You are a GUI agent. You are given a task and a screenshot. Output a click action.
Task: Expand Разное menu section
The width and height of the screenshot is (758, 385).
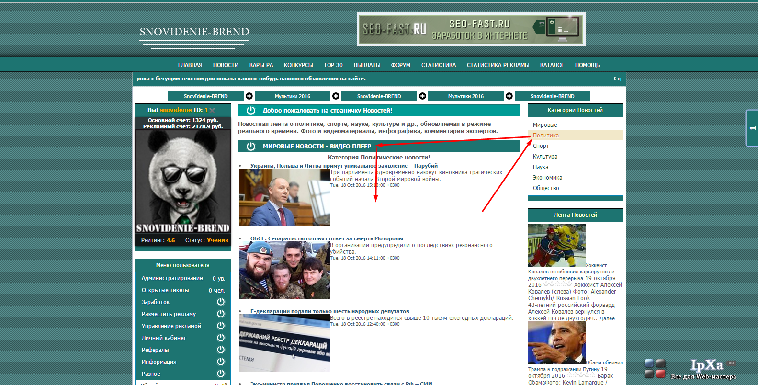tap(183, 374)
